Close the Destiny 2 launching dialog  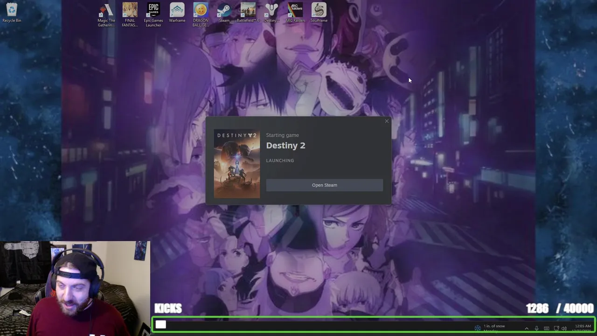coord(387,121)
